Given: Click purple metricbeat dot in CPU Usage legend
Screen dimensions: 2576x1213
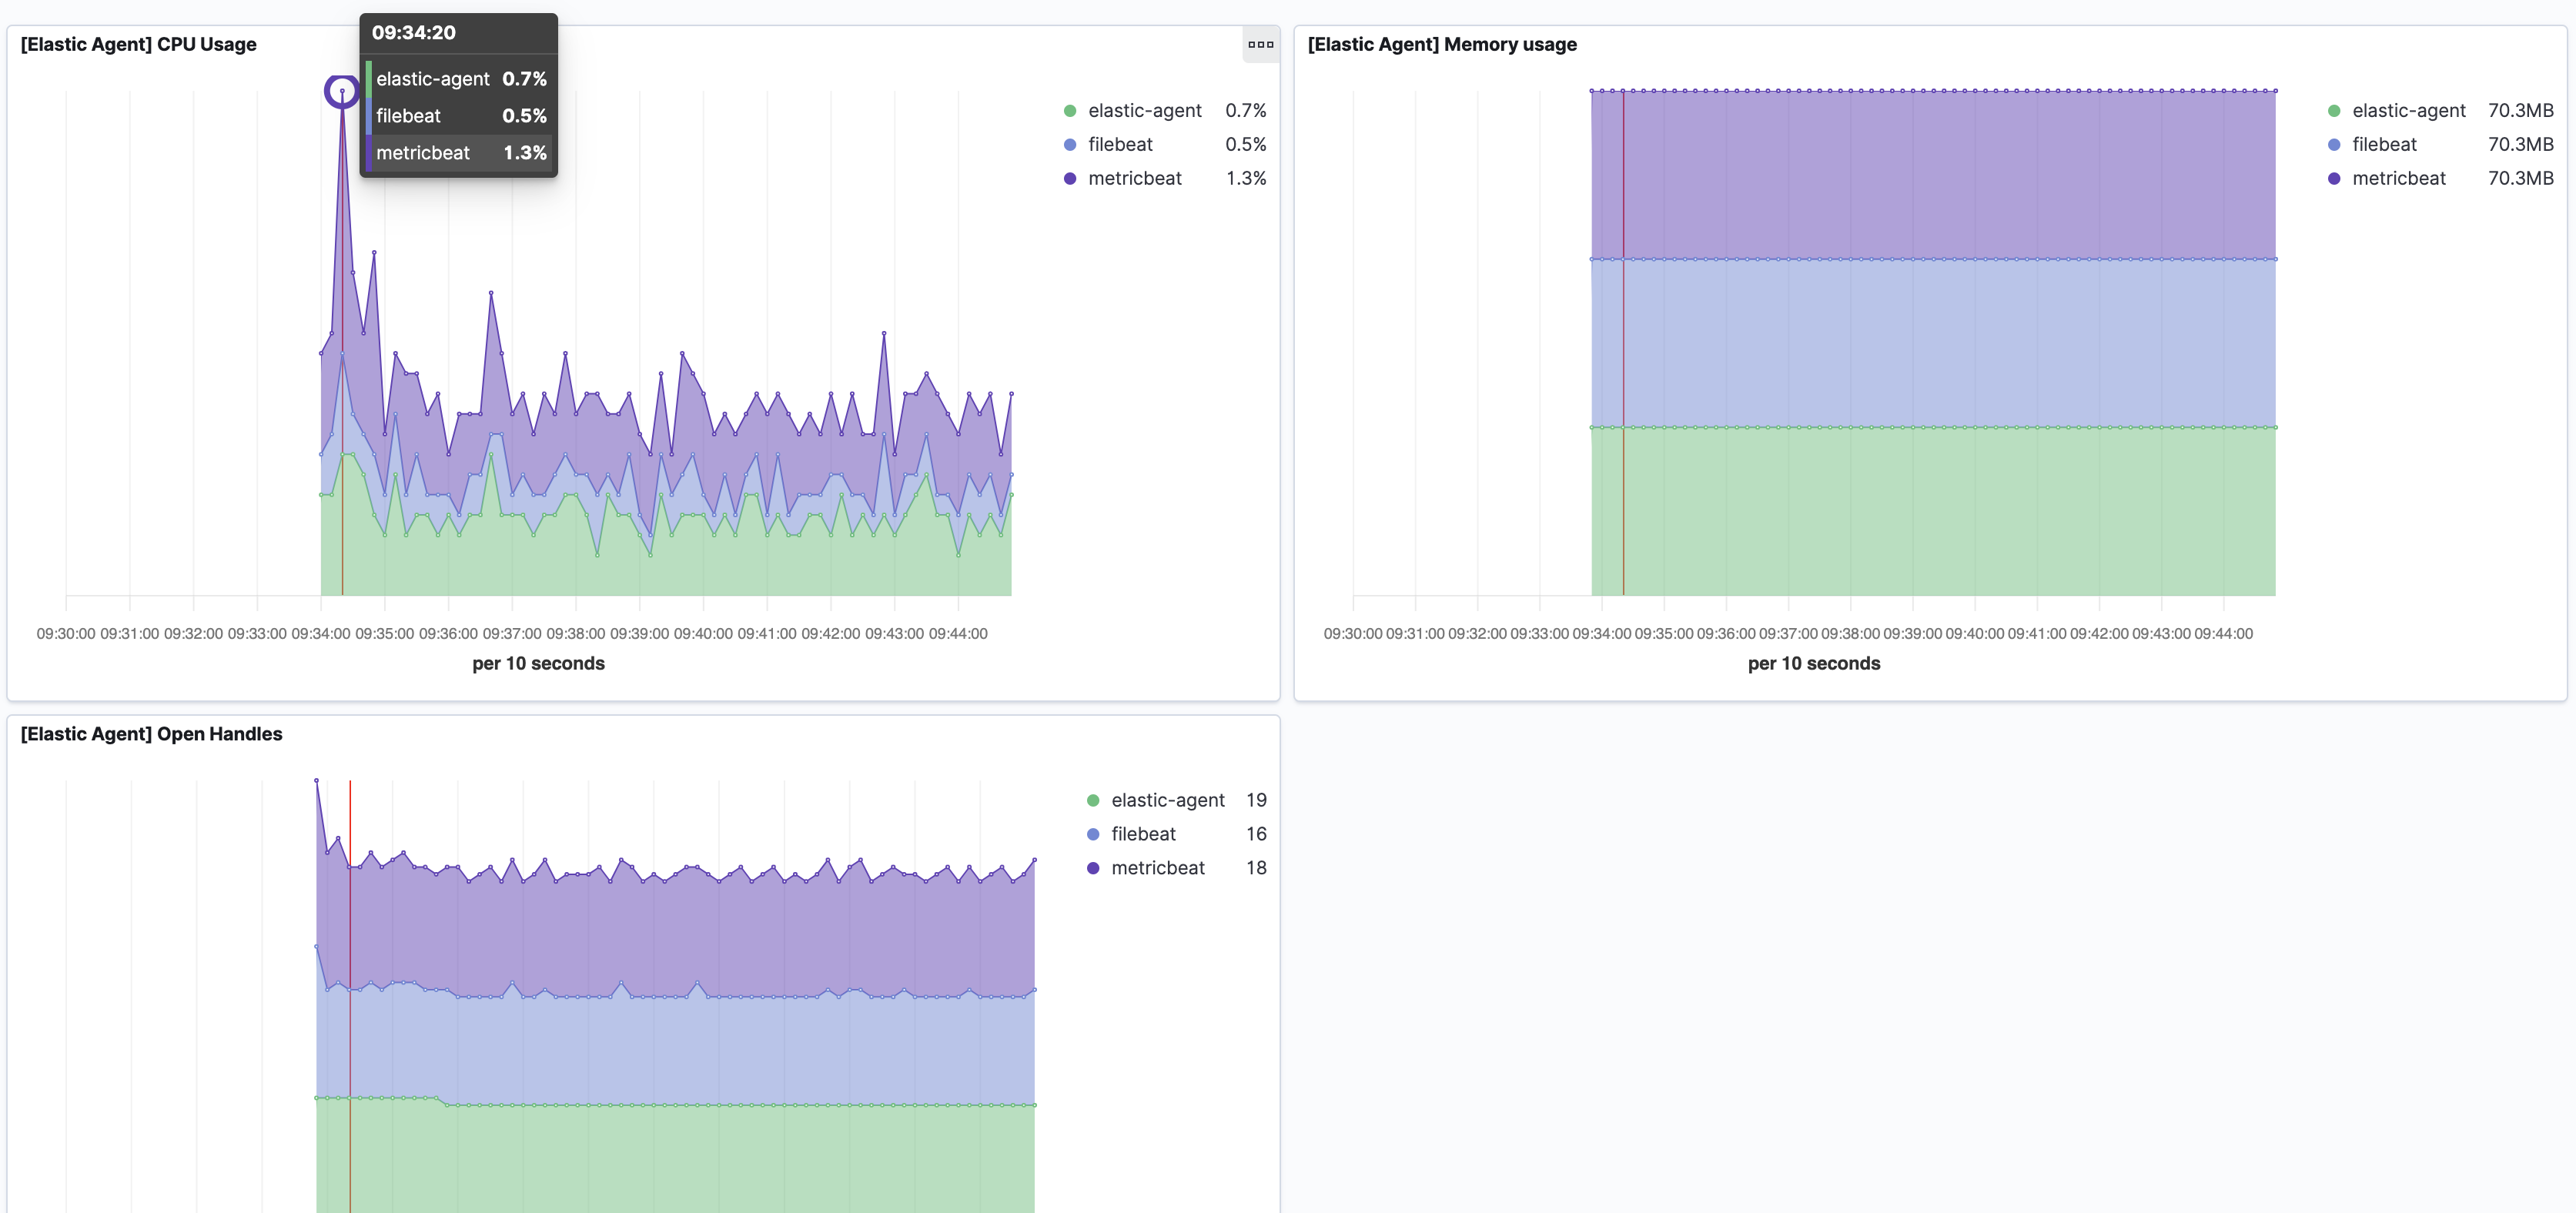Looking at the screenshot, I should (x=1070, y=179).
